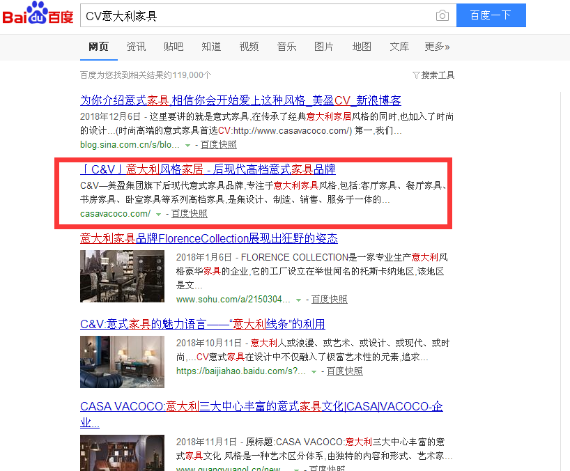
Task: Click the 百度一下 search button
Action: (x=491, y=15)
